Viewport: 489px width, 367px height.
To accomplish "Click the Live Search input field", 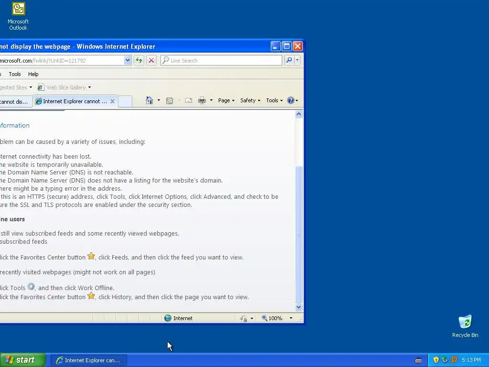I will (222, 60).
